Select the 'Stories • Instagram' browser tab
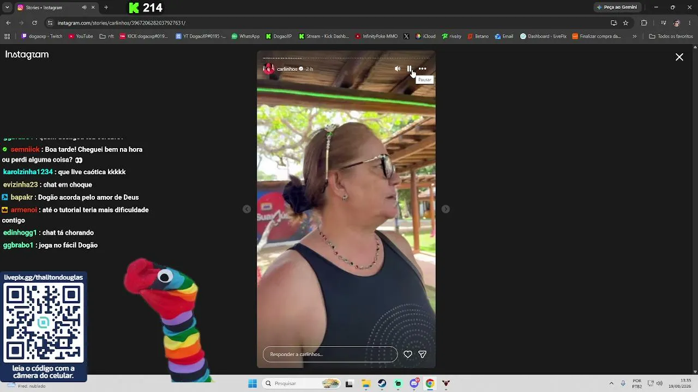698x392 pixels. [x=56, y=8]
